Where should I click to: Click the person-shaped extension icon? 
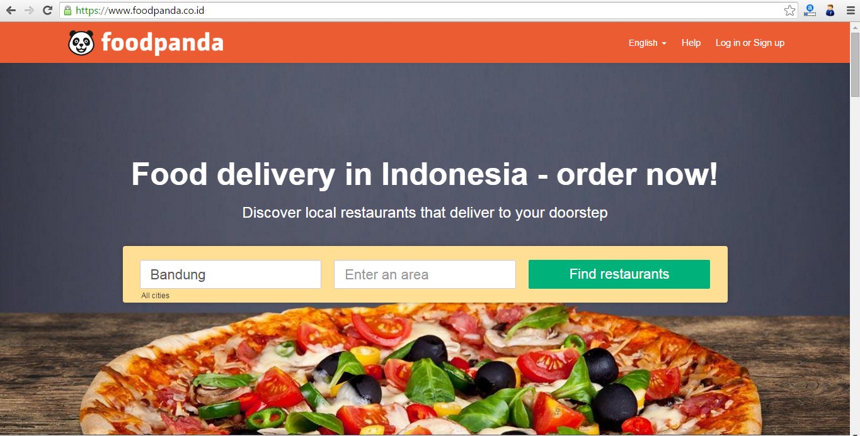click(830, 11)
